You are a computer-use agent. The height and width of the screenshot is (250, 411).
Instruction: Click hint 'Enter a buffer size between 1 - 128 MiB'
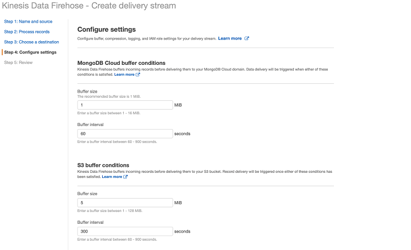[x=110, y=211]
